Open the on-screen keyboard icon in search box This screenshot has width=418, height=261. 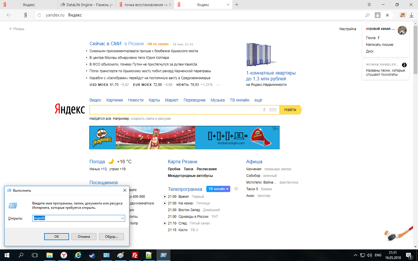click(x=273, y=110)
